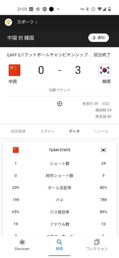Open the コレクション bookmarks icon
119x258 pixels.
tap(97, 242)
